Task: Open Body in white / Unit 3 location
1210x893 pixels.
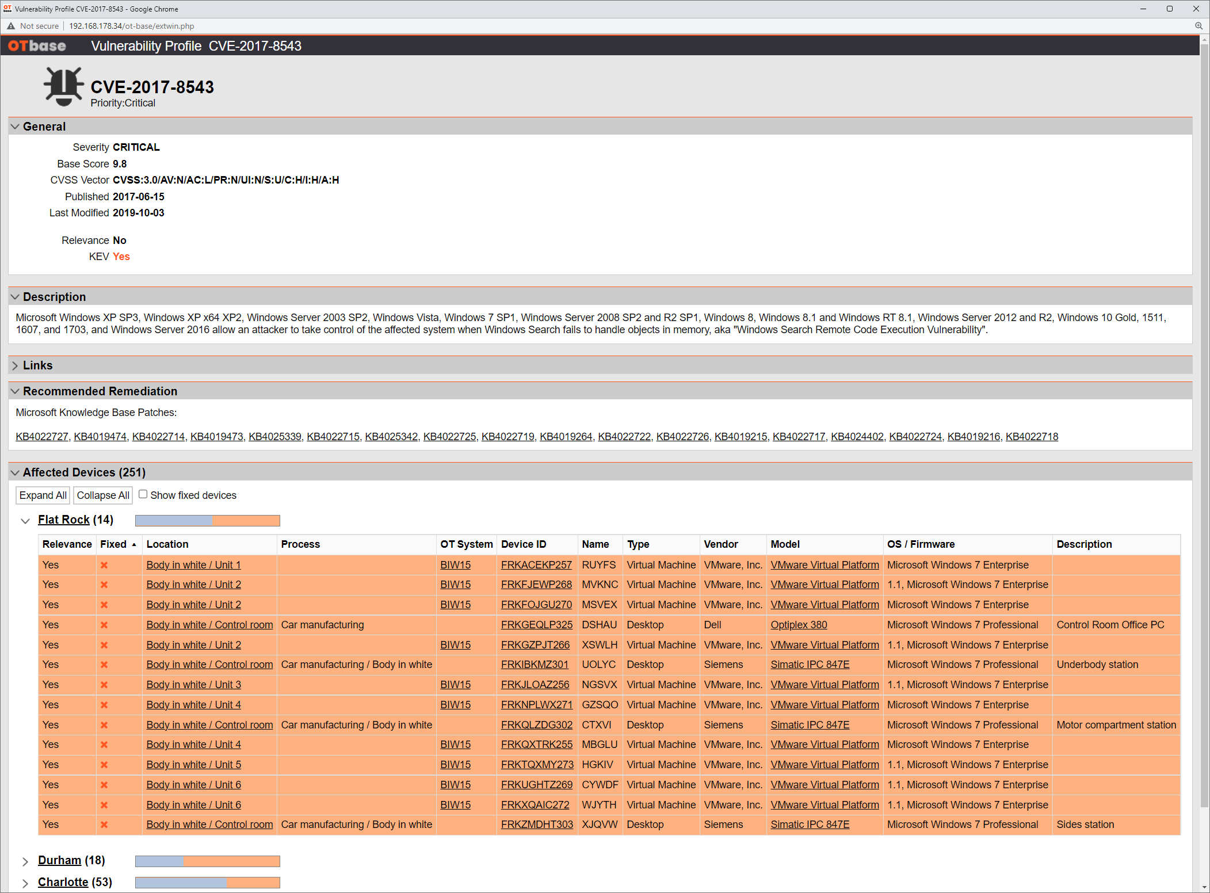Action: pyautogui.click(x=193, y=685)
